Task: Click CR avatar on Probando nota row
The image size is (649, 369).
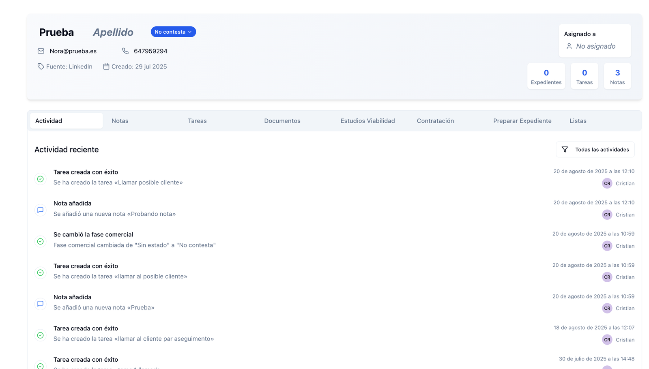Action: [x=607, y=215]
